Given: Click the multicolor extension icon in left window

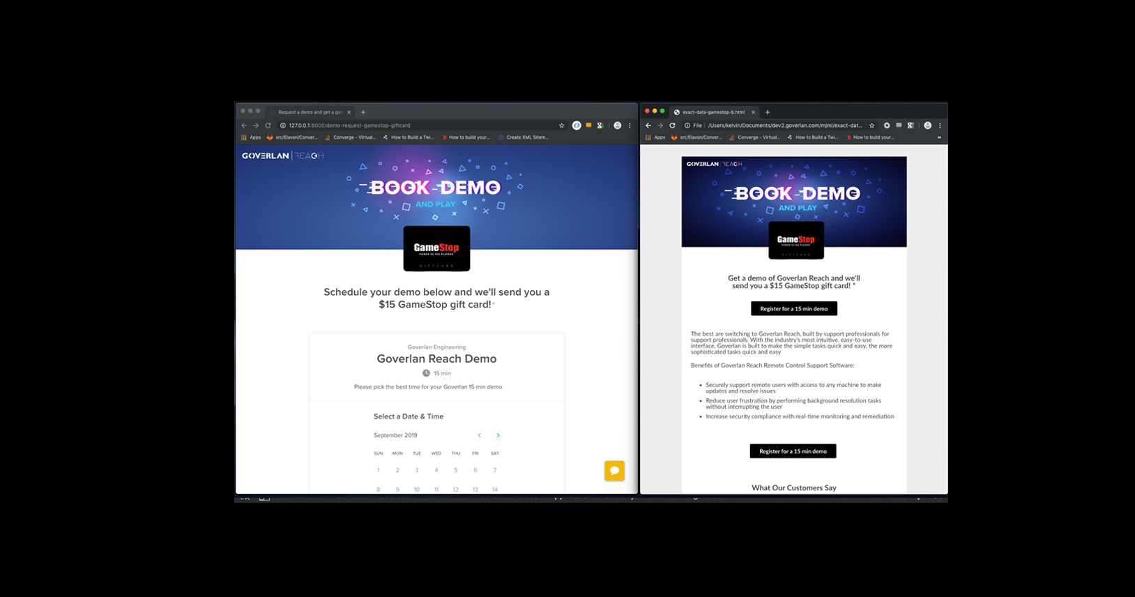Looking at the screenshot, I should coord(600,126).
